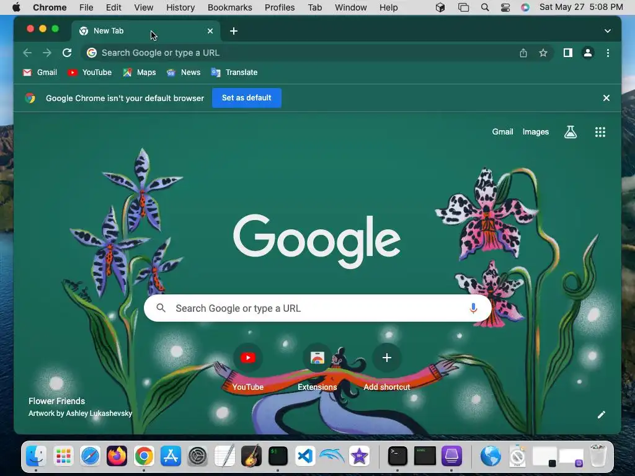Click the Images link on Google page
This screenshot has width=635, height=476.
click(x=535, y=132)
